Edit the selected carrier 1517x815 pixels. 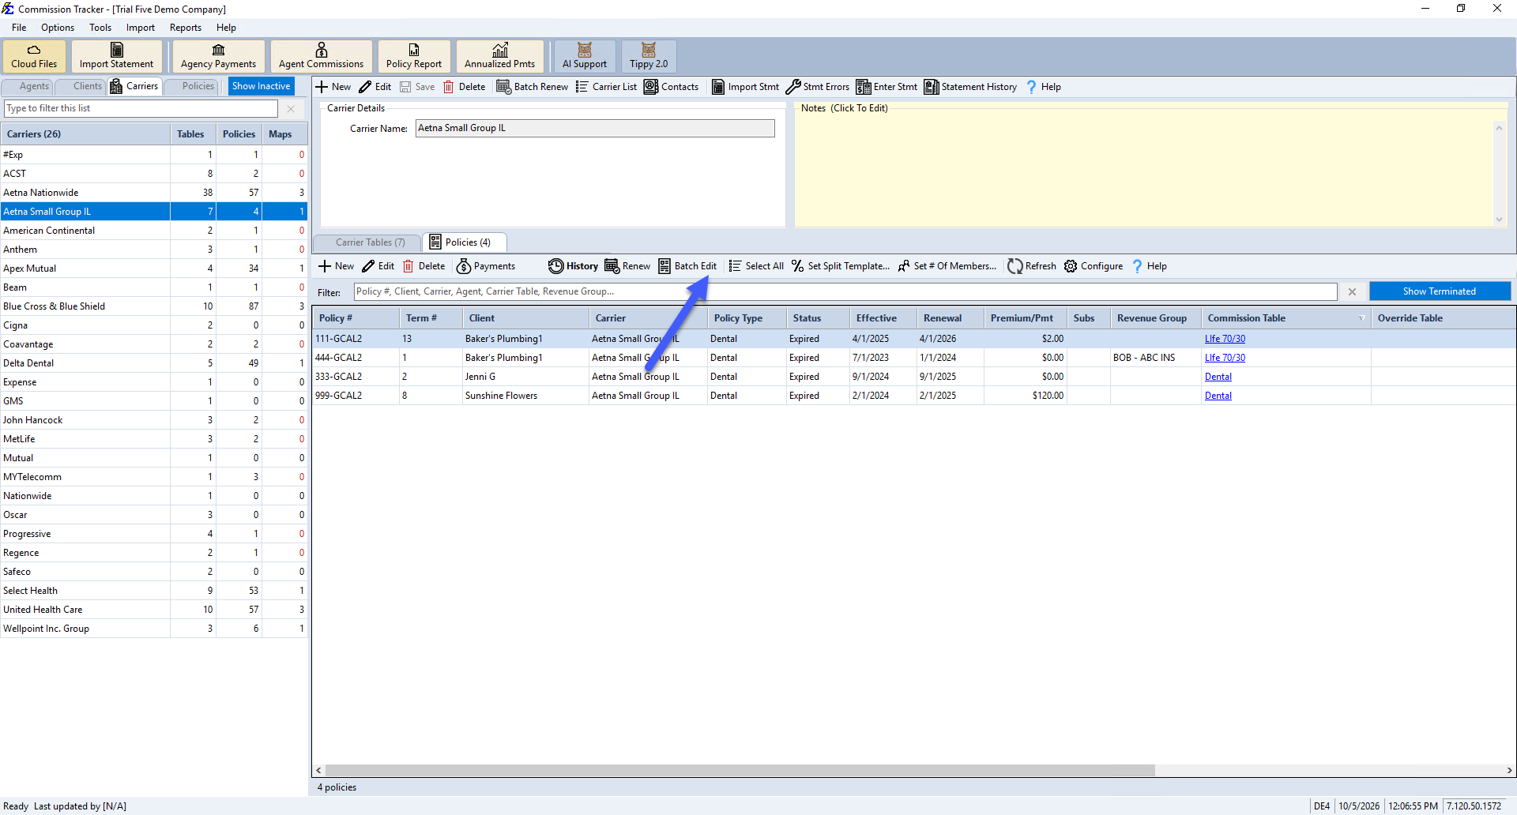(375, 87)
